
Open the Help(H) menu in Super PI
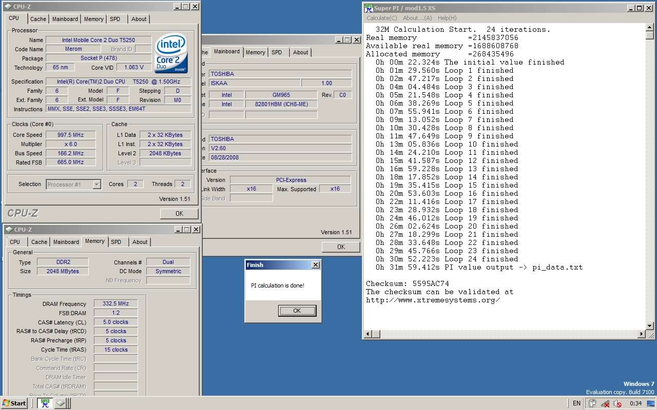click(x=447, y=18)
